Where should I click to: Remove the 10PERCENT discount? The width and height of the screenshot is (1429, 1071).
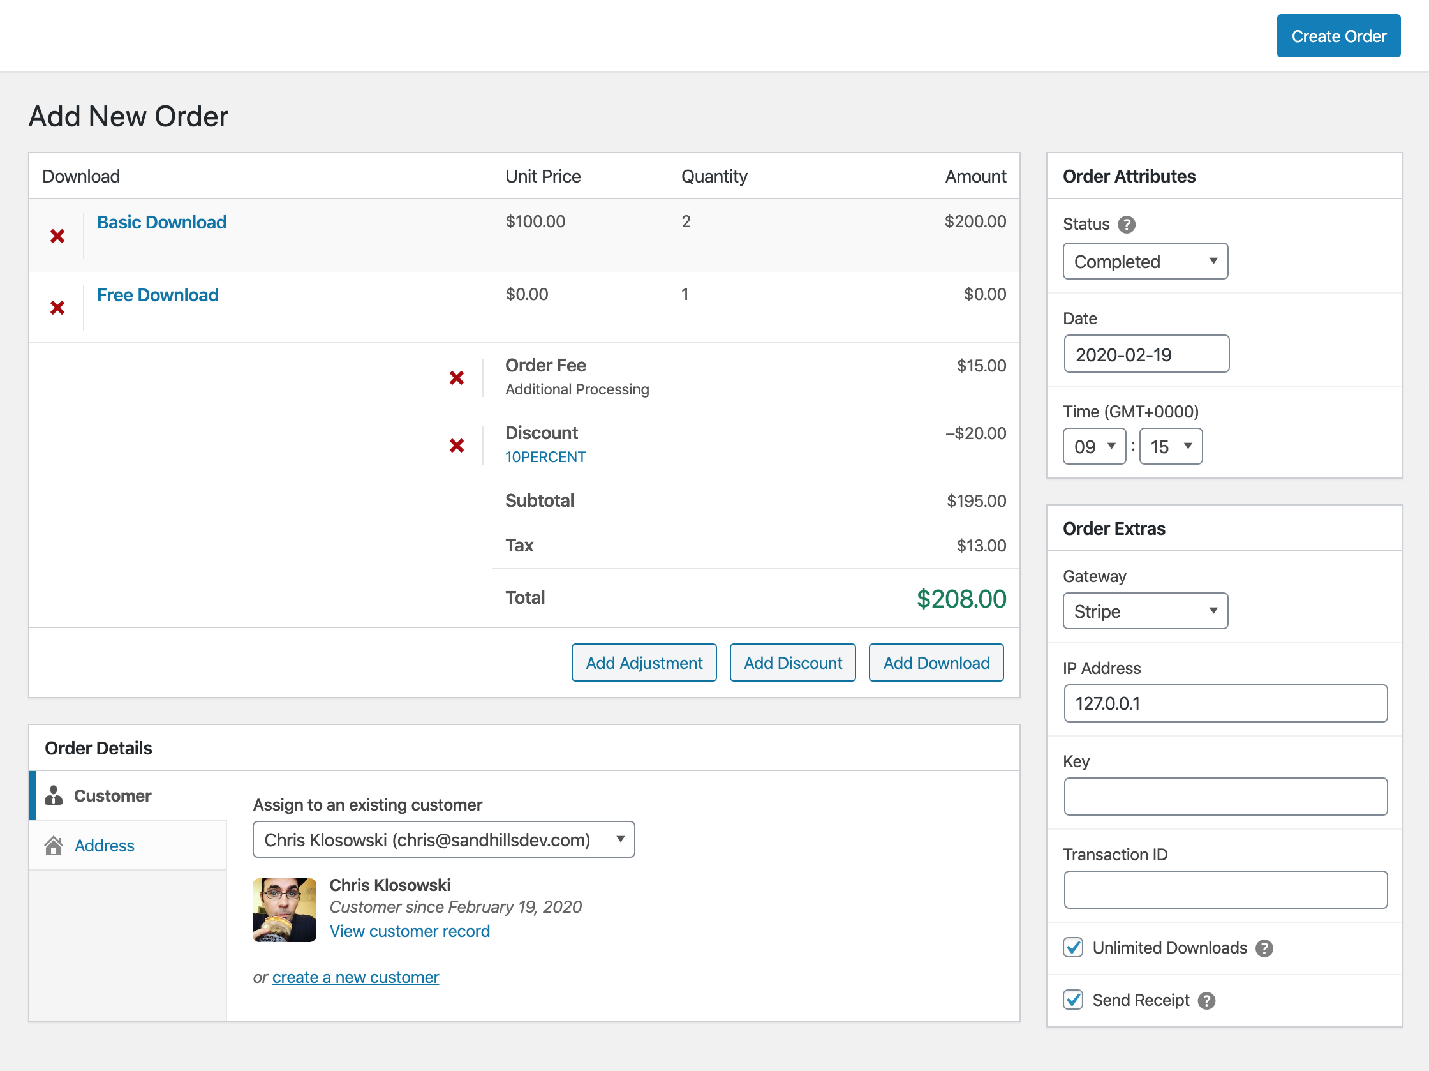click(x=457, y=446)
